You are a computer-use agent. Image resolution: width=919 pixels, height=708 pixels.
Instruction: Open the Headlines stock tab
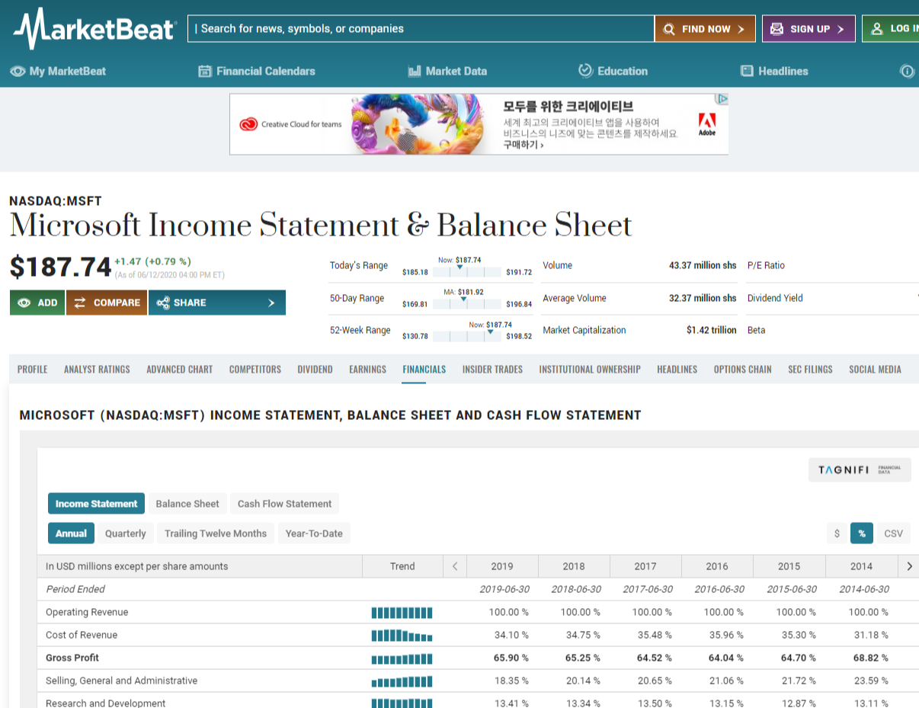point(677,369)
